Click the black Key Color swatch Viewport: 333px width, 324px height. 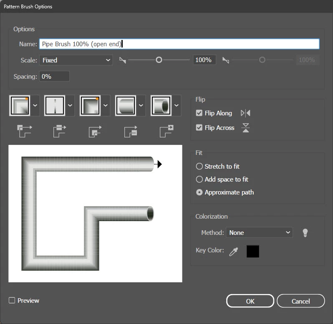(253, 251)
